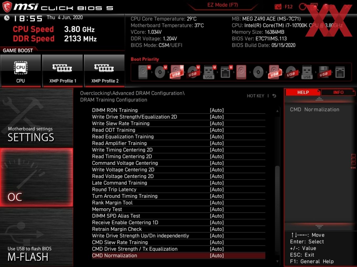Image resolution: width=357 pixels, height=267 pixels.
Task: Select Turn Around Timing Training row
Action: (178, 196)
